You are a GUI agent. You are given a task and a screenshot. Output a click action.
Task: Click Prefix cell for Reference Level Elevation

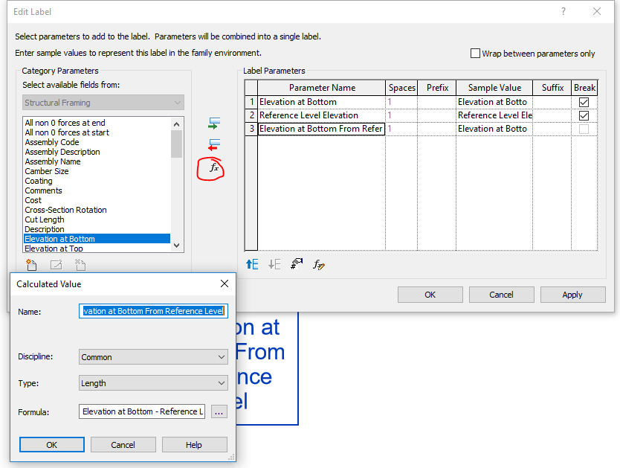tap(436, 115)
